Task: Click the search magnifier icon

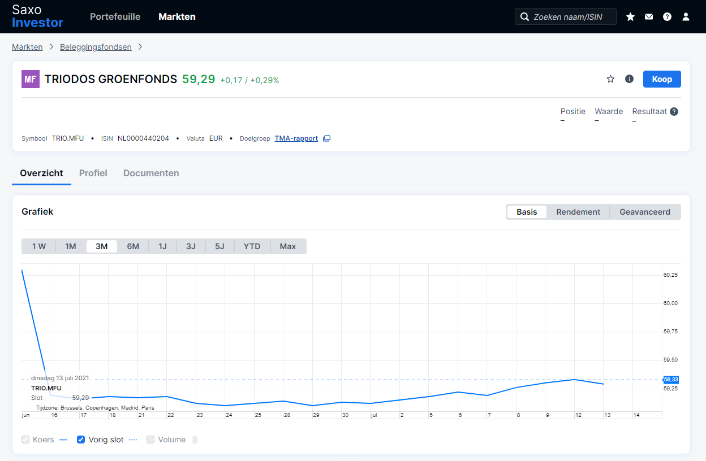Action: (524, 17)
